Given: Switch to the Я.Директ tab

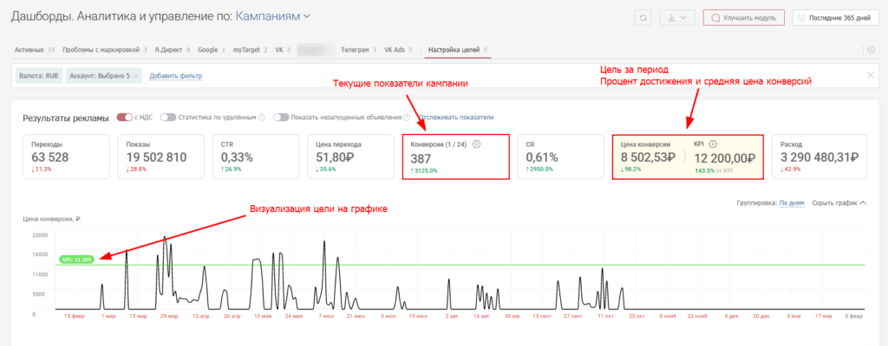Looking at the screenshot, I should coord(171,50).
